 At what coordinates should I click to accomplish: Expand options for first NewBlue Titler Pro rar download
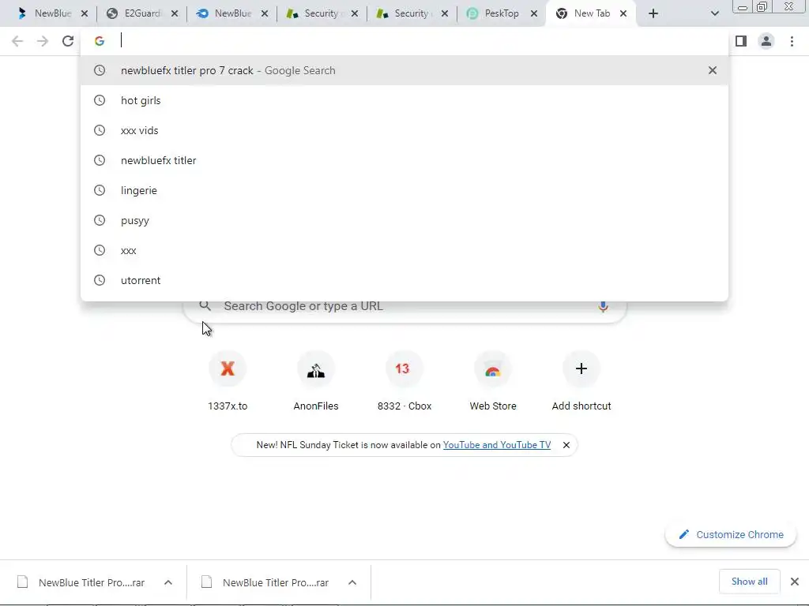(168, 582)
